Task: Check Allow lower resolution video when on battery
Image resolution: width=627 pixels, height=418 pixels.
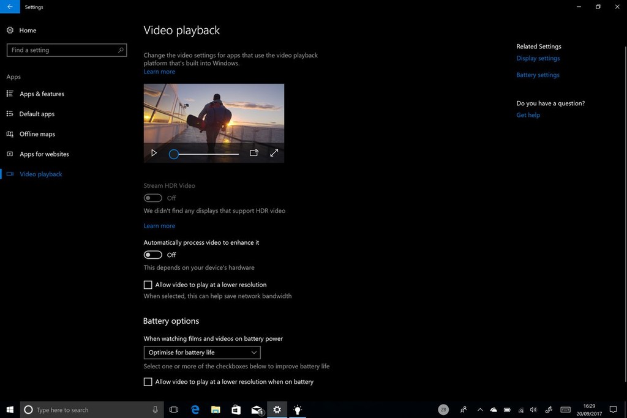Action: tap(148, 381)
